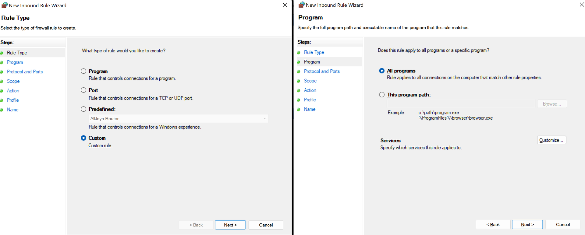Choose the All programs radio button

382,71
